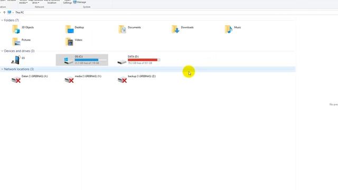Click This PC in the address bar
The image size is (338, 190).
click(20, 13)
